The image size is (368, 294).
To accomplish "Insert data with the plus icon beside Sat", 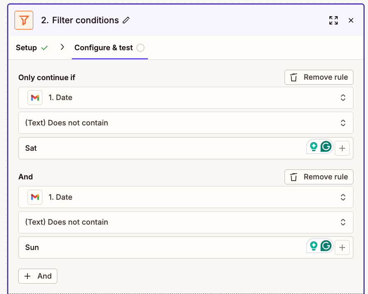I will [x=342, y=148].
